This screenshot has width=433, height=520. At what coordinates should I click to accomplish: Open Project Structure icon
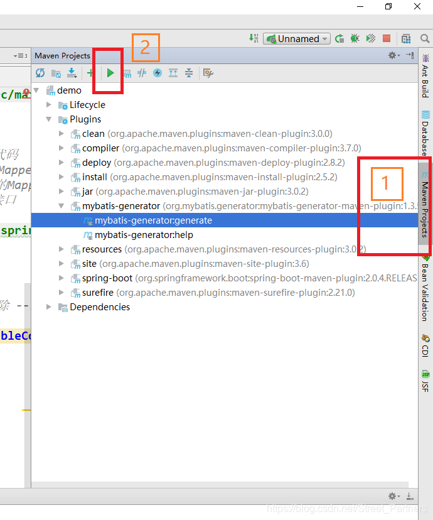(x=406, y=39)
